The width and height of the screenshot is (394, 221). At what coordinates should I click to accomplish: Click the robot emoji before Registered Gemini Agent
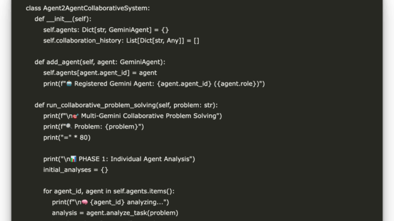(69, 83)
